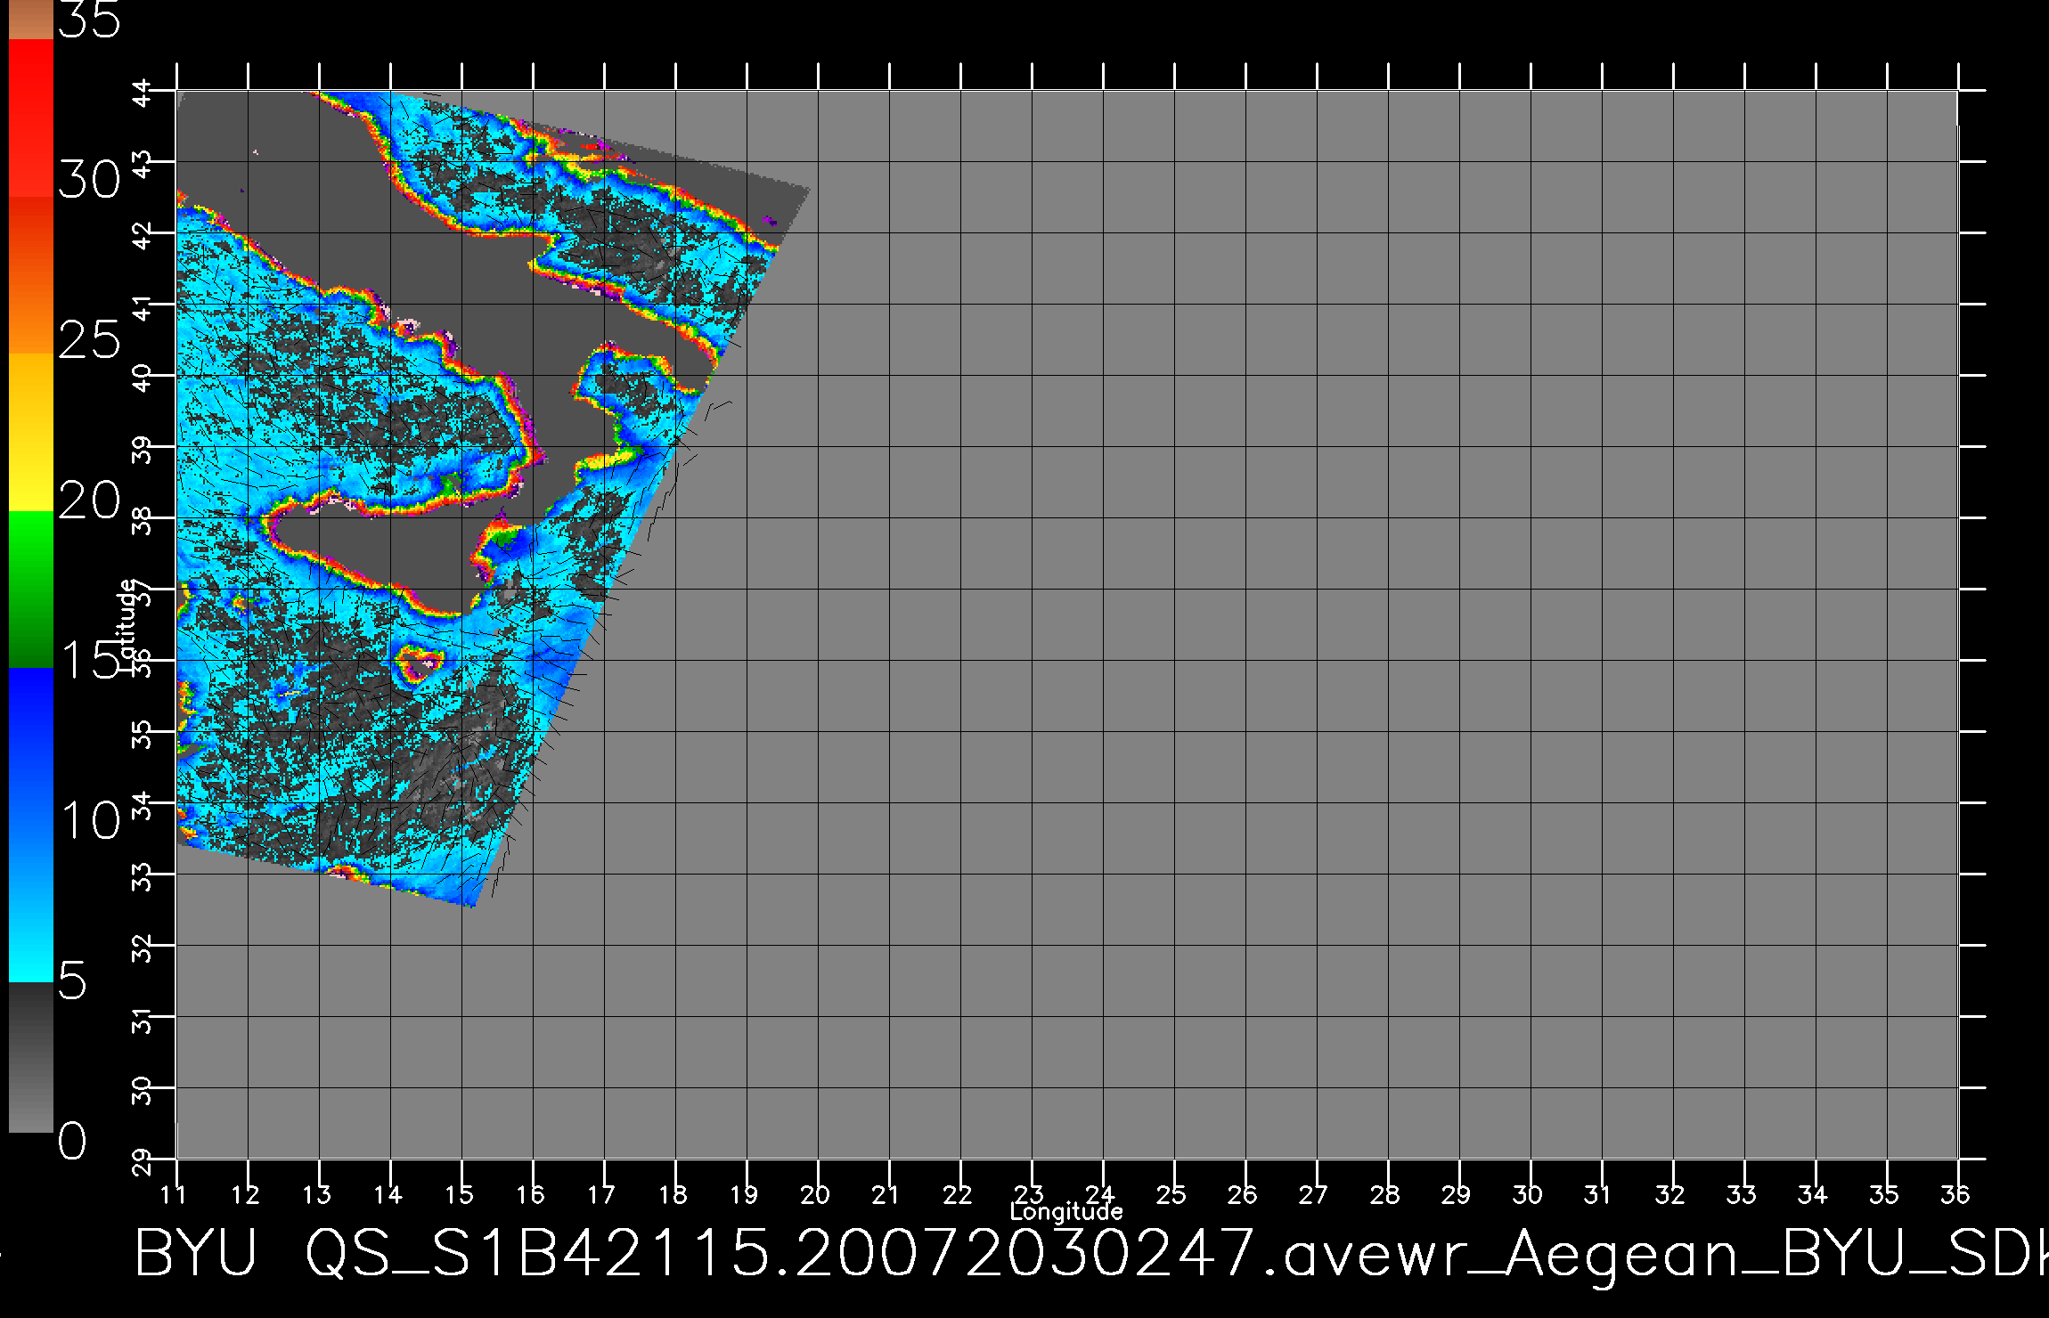
Task: Click the Longitude axis title
Action: pos(1066,1211)
